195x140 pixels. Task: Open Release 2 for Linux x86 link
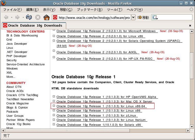(x=101, y=36)
